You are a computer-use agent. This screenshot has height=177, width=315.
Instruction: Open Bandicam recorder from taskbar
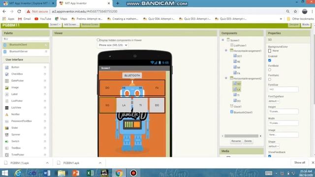(x=133, y=173)
